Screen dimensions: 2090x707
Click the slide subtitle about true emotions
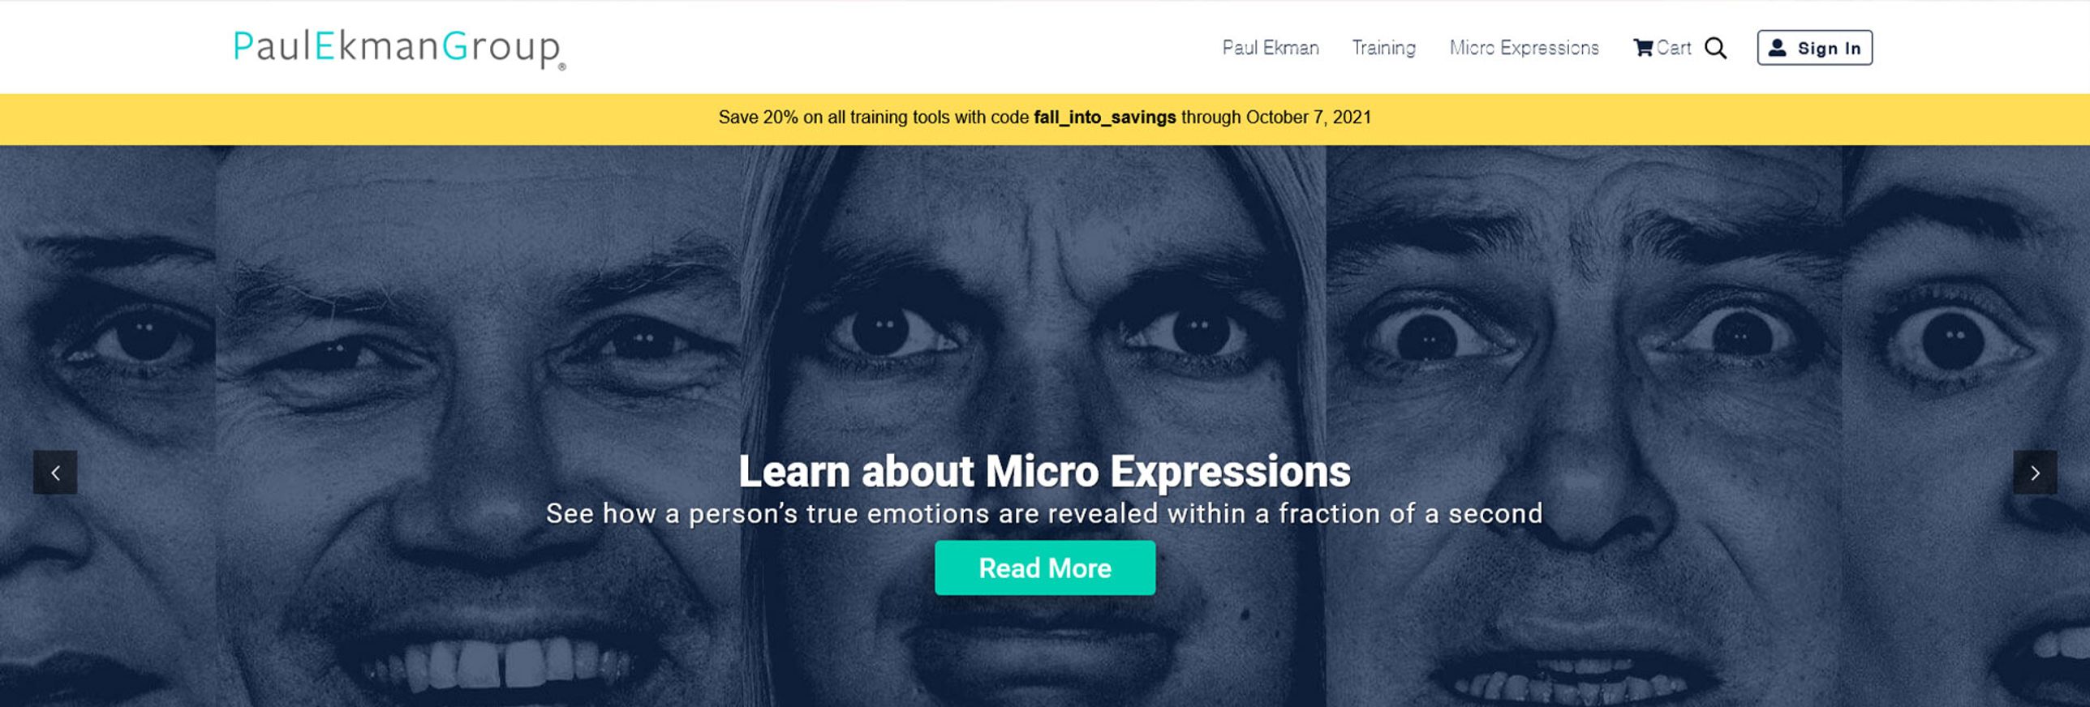[x=1045, y=514]
